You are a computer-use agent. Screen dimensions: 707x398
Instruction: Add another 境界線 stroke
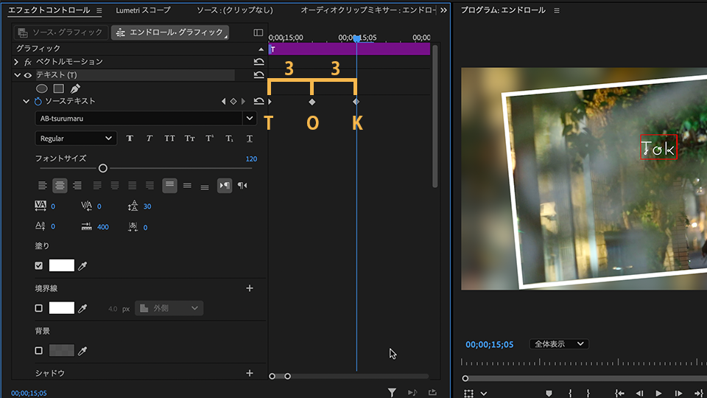click(250, 288)
